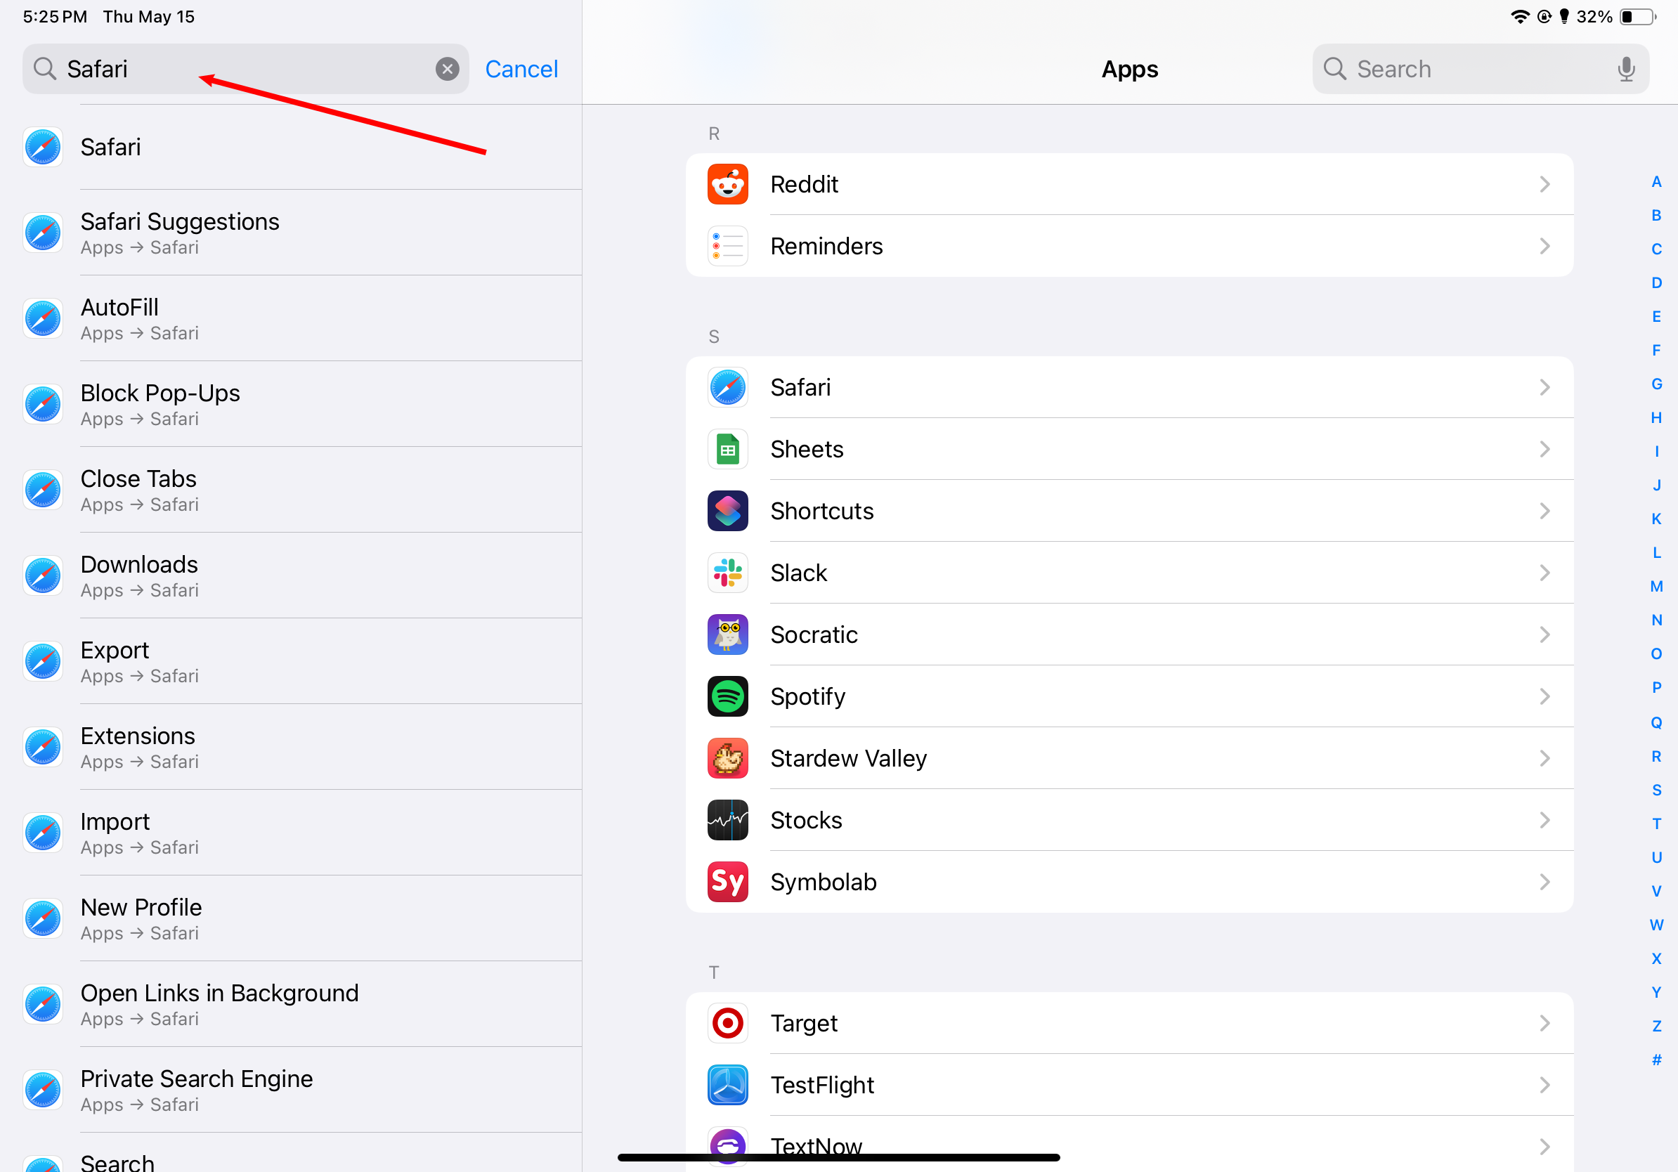
Task: Jump to # in alphabet index
Action: tap(1656, 1060)
